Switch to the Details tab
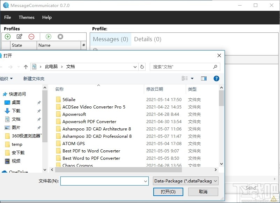This screenshot has height=203, width=280. 147,39
